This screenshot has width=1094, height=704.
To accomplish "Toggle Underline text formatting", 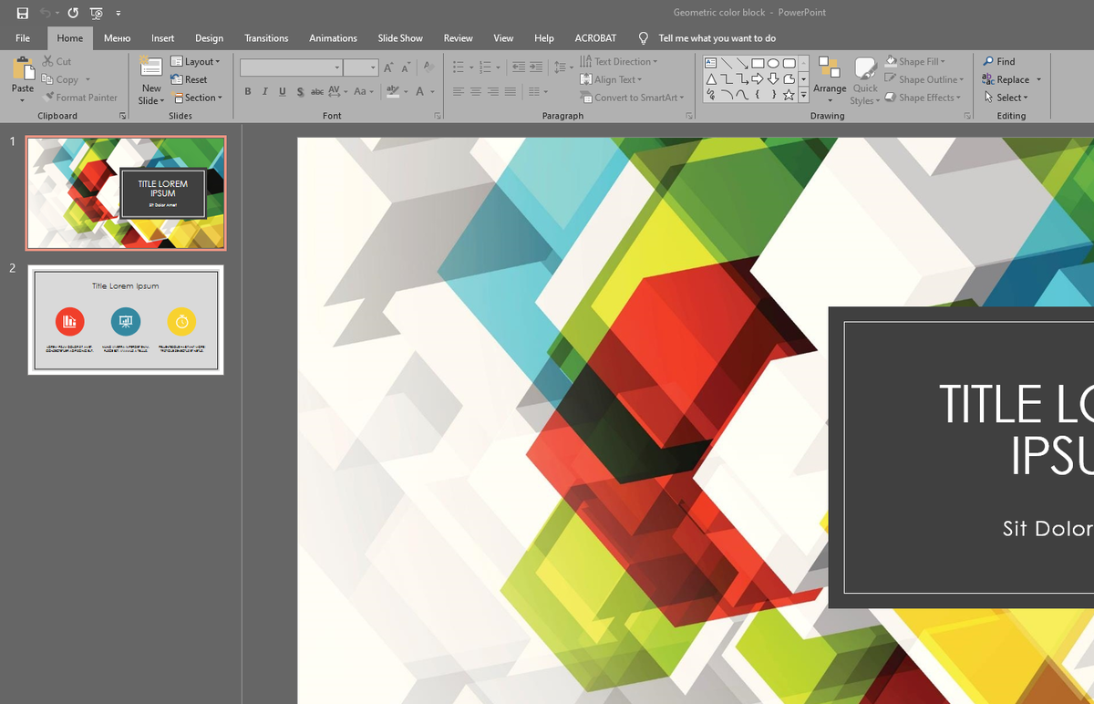I will (283, 91).
